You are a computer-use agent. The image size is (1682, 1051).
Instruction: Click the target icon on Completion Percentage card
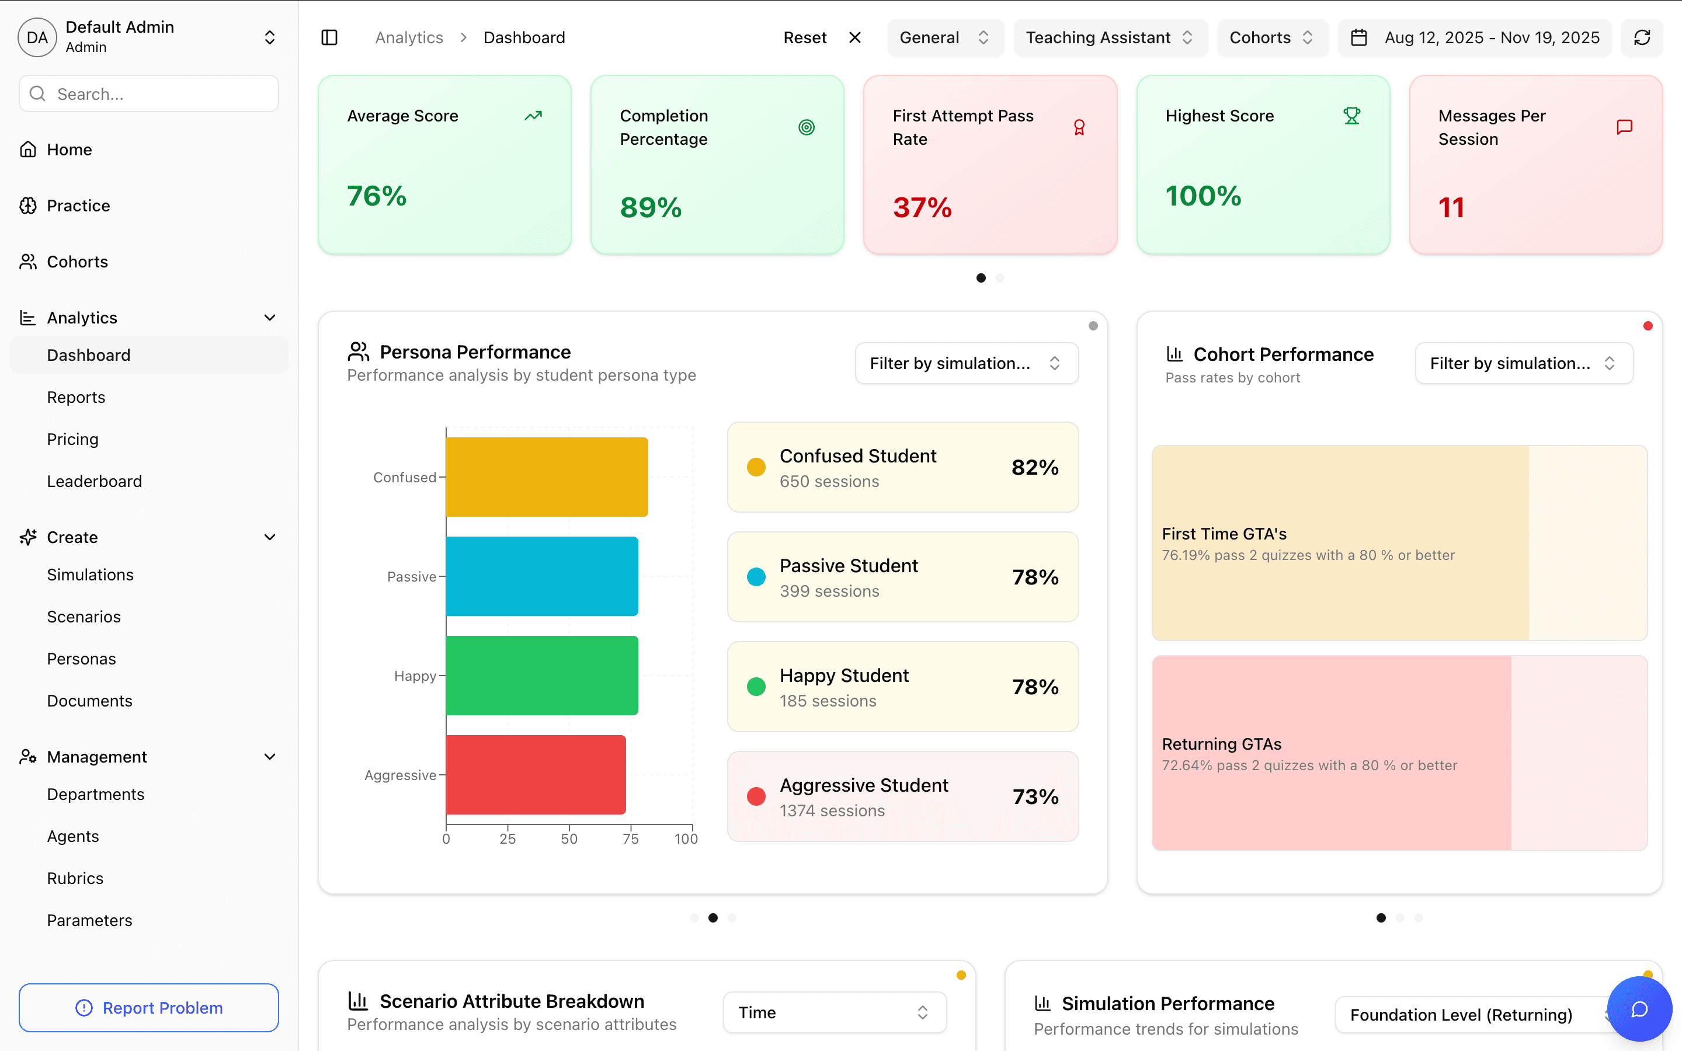(x=805, y=127)
